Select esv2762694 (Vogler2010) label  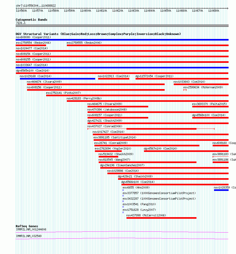pos(113,148)
